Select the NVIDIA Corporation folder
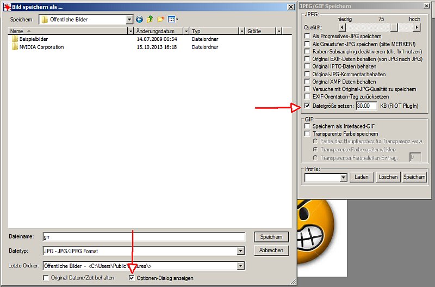 point(41,47)
